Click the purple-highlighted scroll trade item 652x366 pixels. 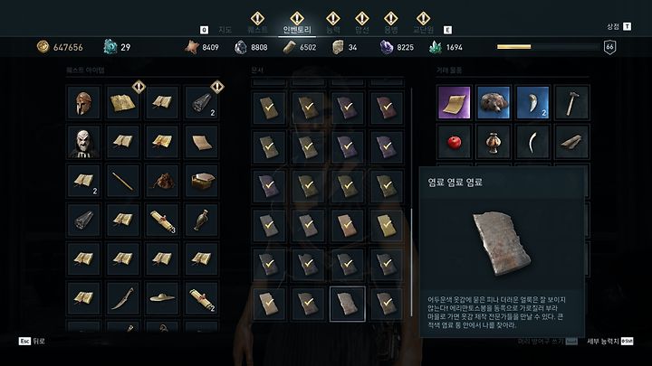coord(454,103)
